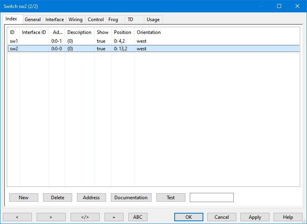Switch to the Control tab
The width and height of the screenshot is (307, 224).
point(96,20)
